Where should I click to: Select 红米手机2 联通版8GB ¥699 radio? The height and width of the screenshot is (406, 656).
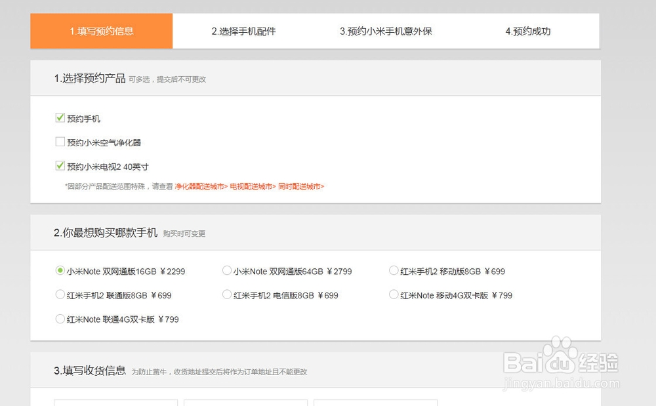click(60, 294)
